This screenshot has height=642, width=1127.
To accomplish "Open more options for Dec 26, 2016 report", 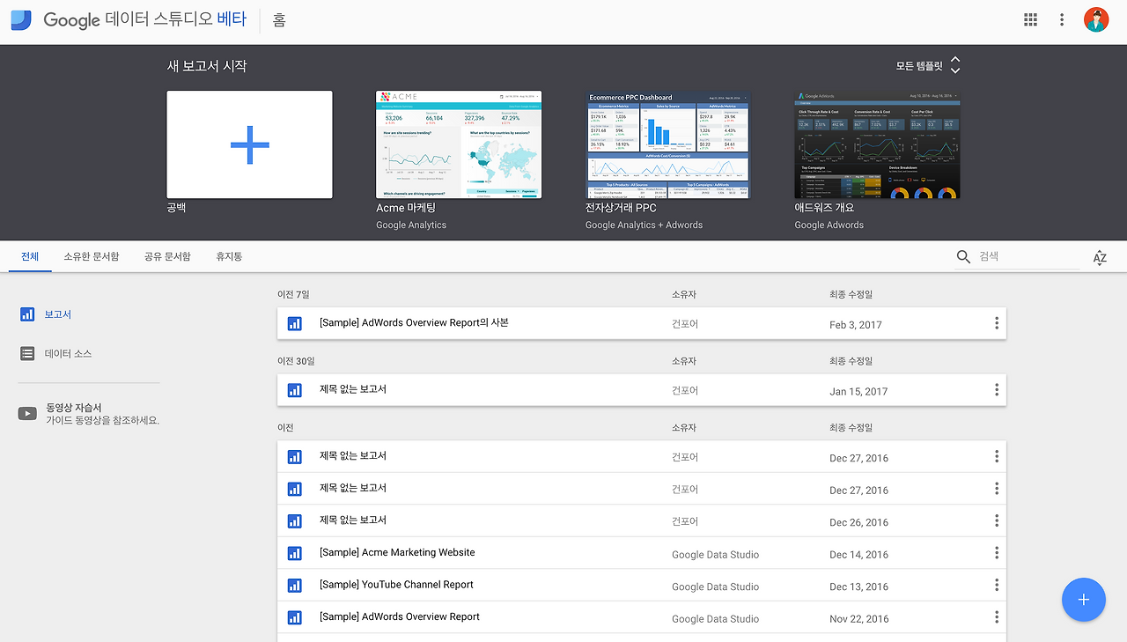I will click(x=997, y=520).
